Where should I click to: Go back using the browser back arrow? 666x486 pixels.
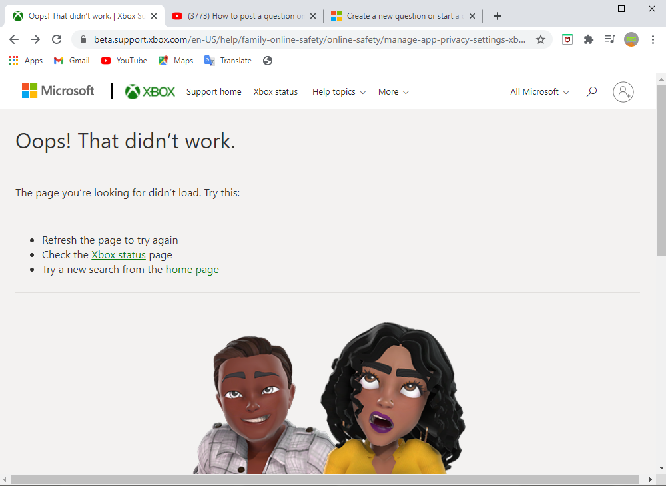(x=14, y=39)
